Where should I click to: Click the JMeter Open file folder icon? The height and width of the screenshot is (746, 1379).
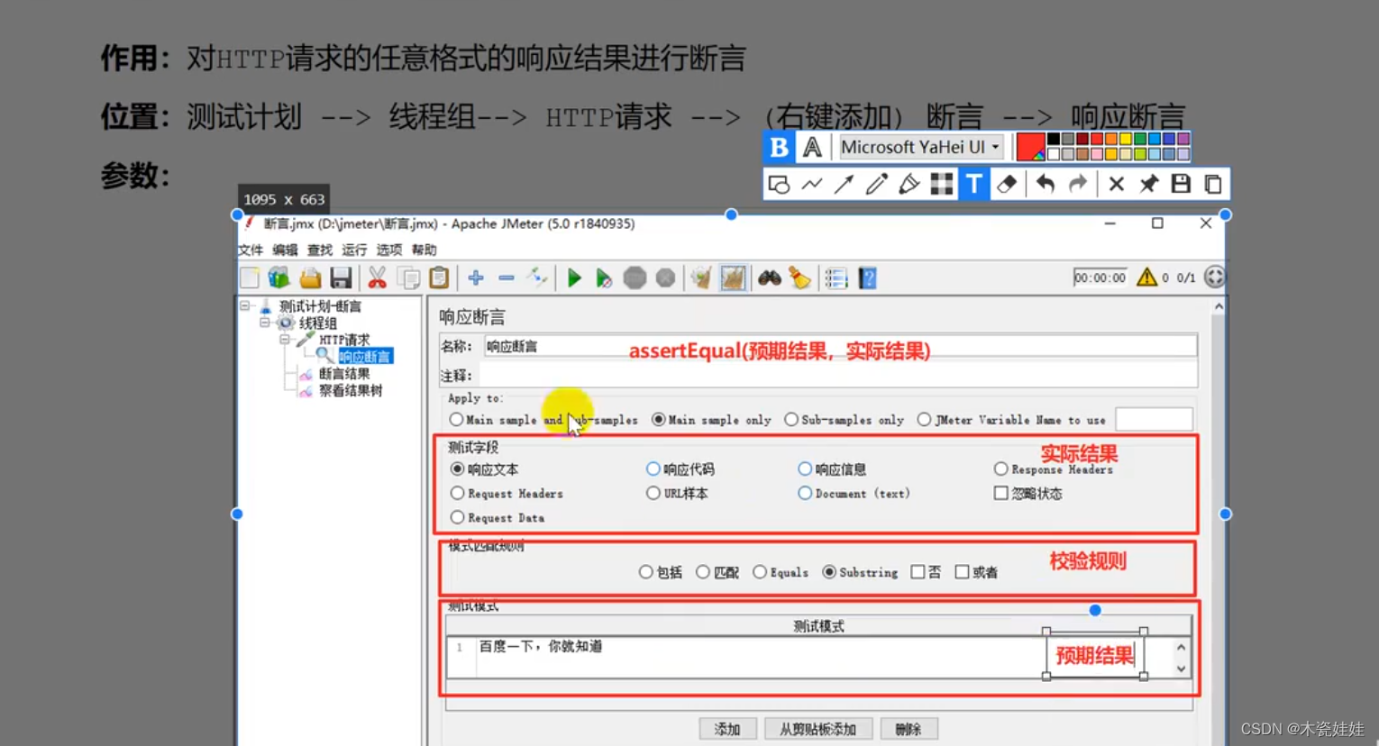310,278
